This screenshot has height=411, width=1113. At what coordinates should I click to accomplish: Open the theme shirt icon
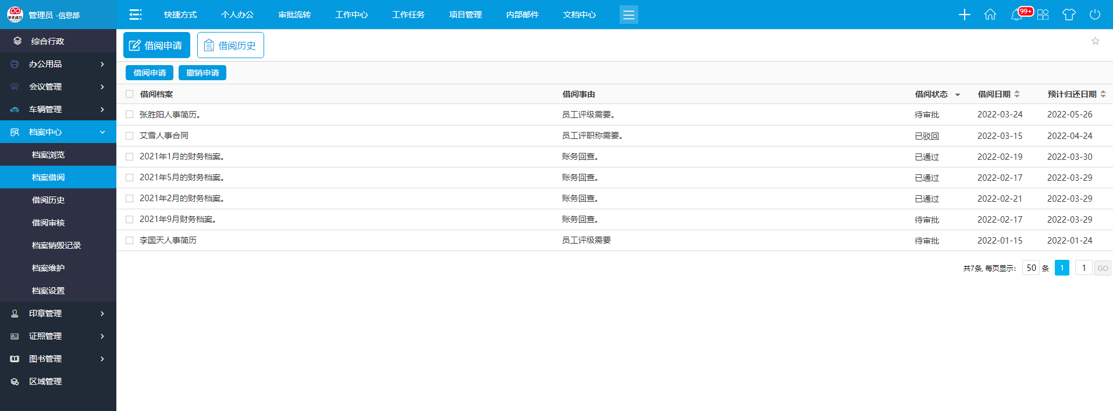[1069, 15]
